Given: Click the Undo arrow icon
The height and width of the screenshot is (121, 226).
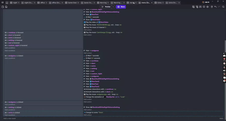Looking at the screenshot, I should click(x=215, y=7).
